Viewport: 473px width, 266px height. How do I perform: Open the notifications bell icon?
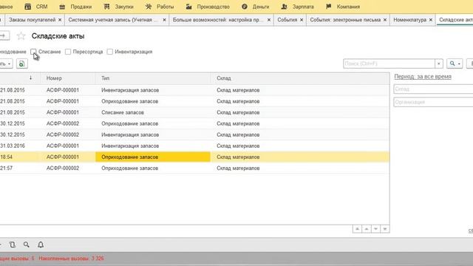pyautogui.click(x=41, y=245)
